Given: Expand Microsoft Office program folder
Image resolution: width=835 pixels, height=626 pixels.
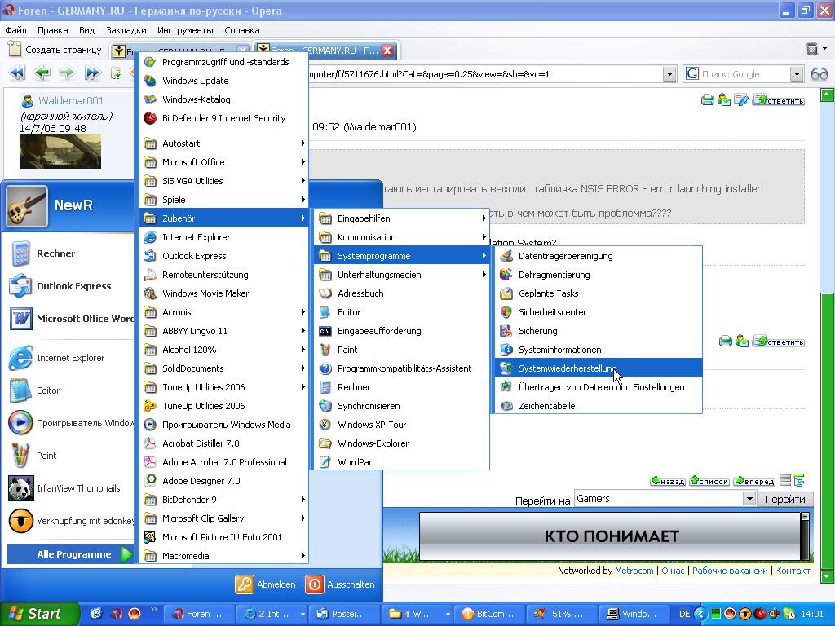Looking at the screenshot, I should pyautogui.click(x=223, y=162).
